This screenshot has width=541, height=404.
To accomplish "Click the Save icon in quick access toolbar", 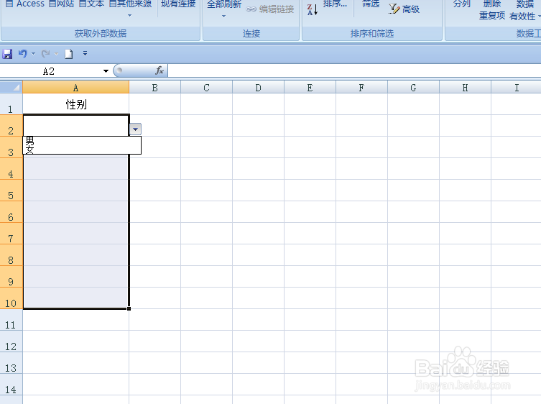I will pyautogui.click(x=7, y=54).
